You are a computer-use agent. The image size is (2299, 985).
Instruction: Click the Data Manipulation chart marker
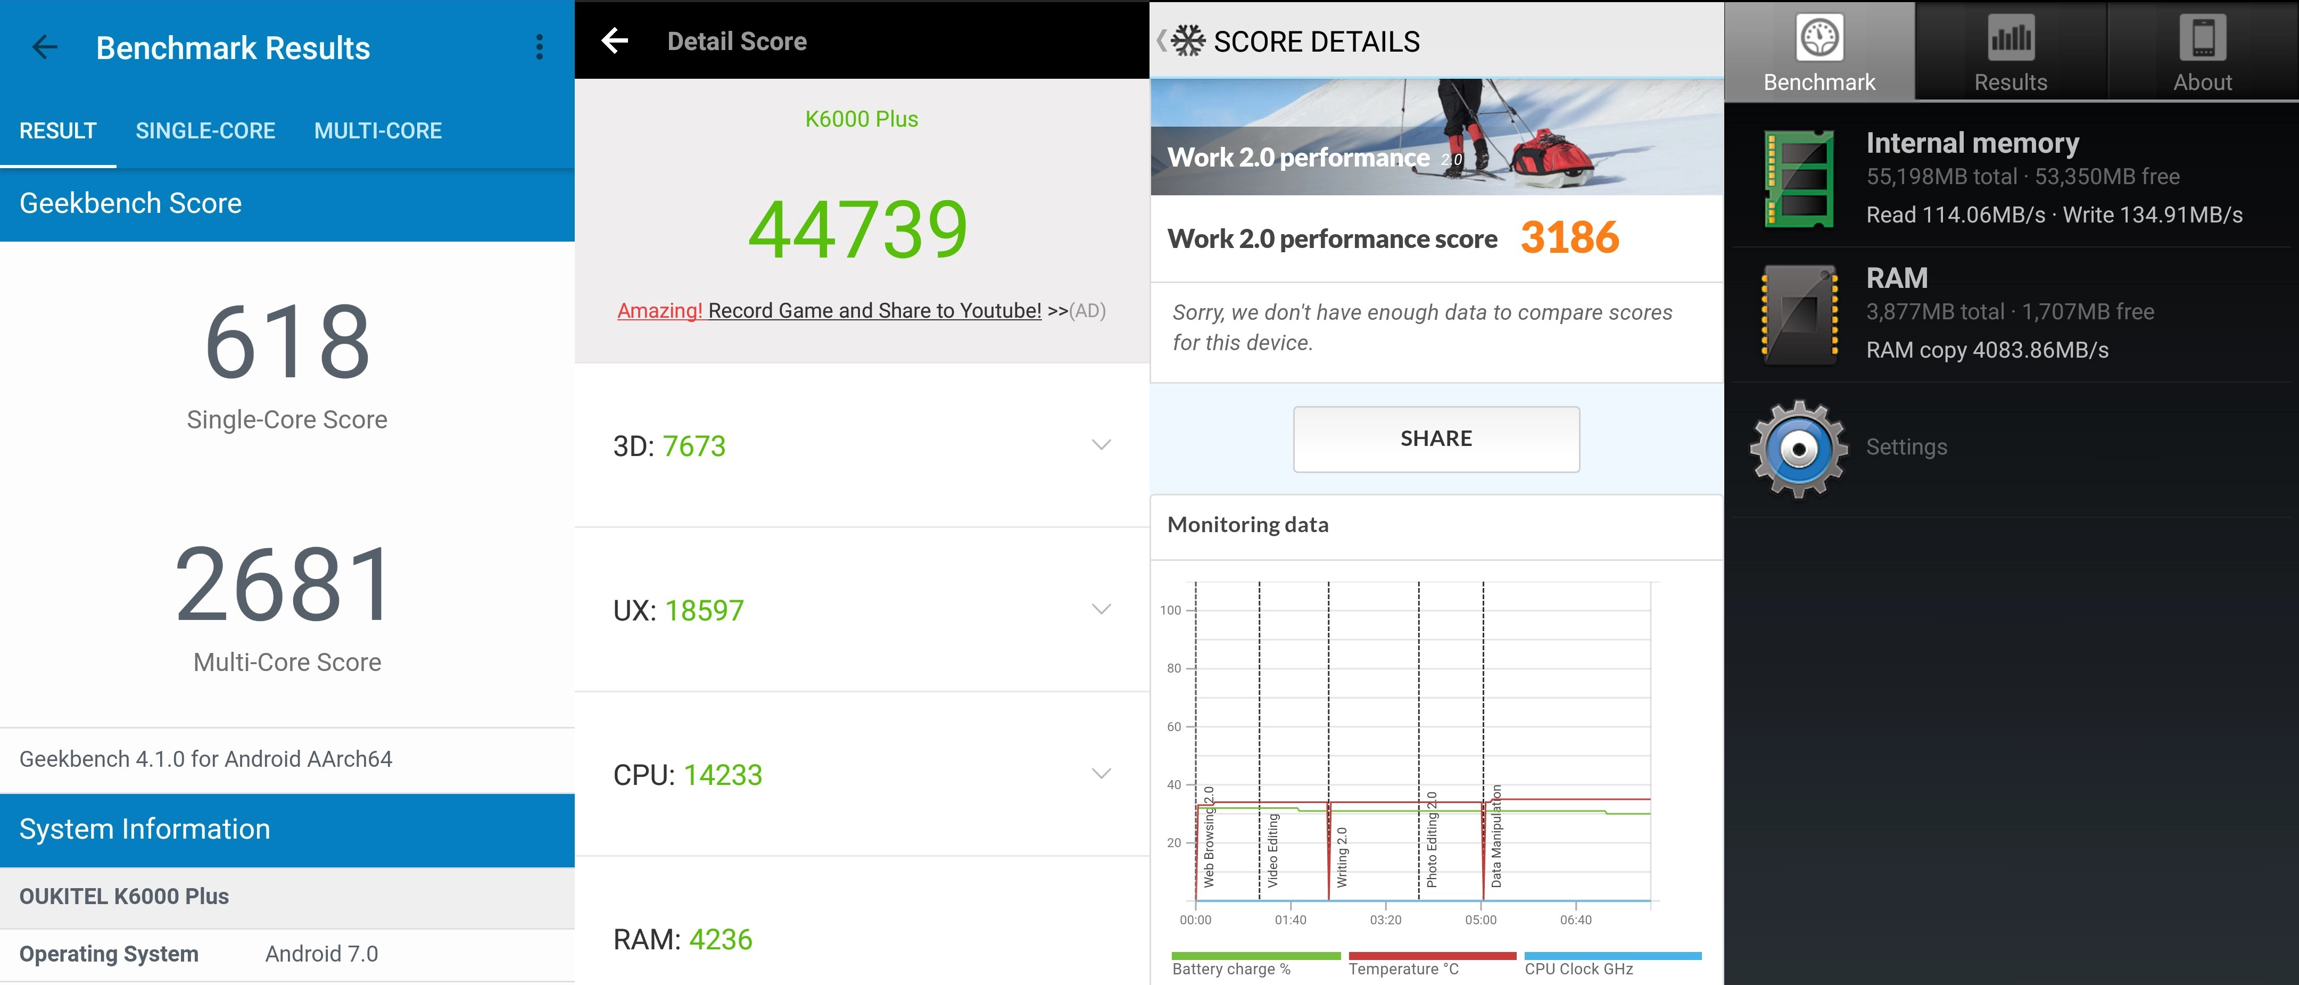pos(1496,837)
